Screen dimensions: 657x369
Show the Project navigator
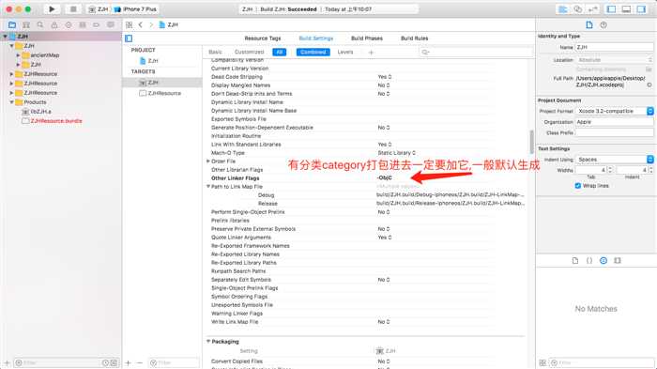click(12, 25)
